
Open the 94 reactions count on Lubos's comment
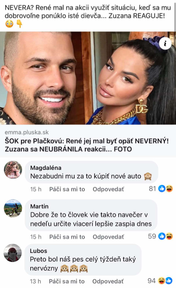tap(152, 281)
